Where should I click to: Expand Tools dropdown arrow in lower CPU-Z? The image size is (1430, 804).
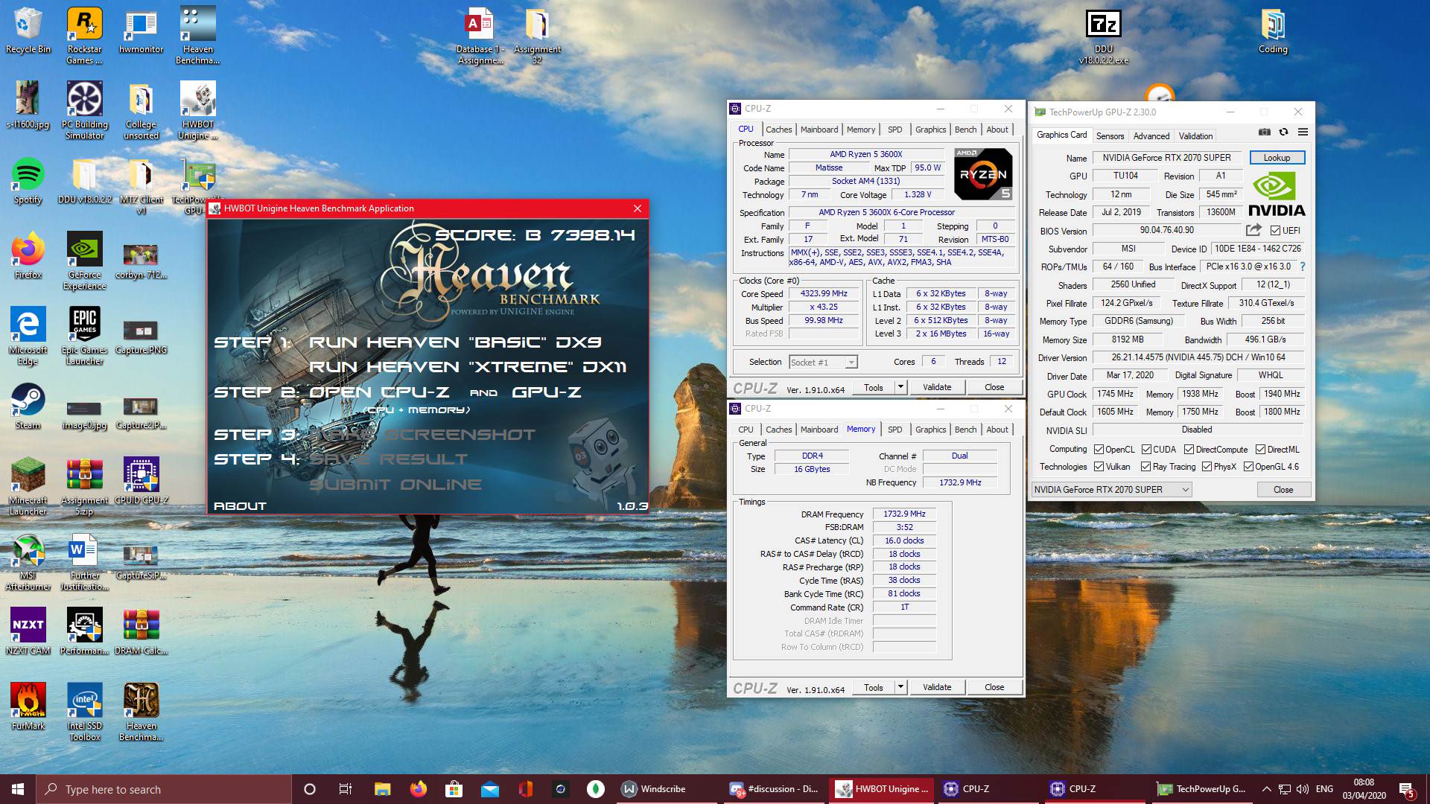tap(900, 687)
